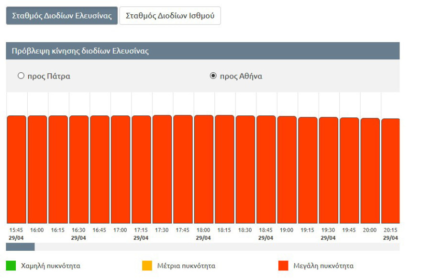This screenshot has width=421, height=280.
Task: Click the 18:00 29/04 time label
Action: [203, 234]
